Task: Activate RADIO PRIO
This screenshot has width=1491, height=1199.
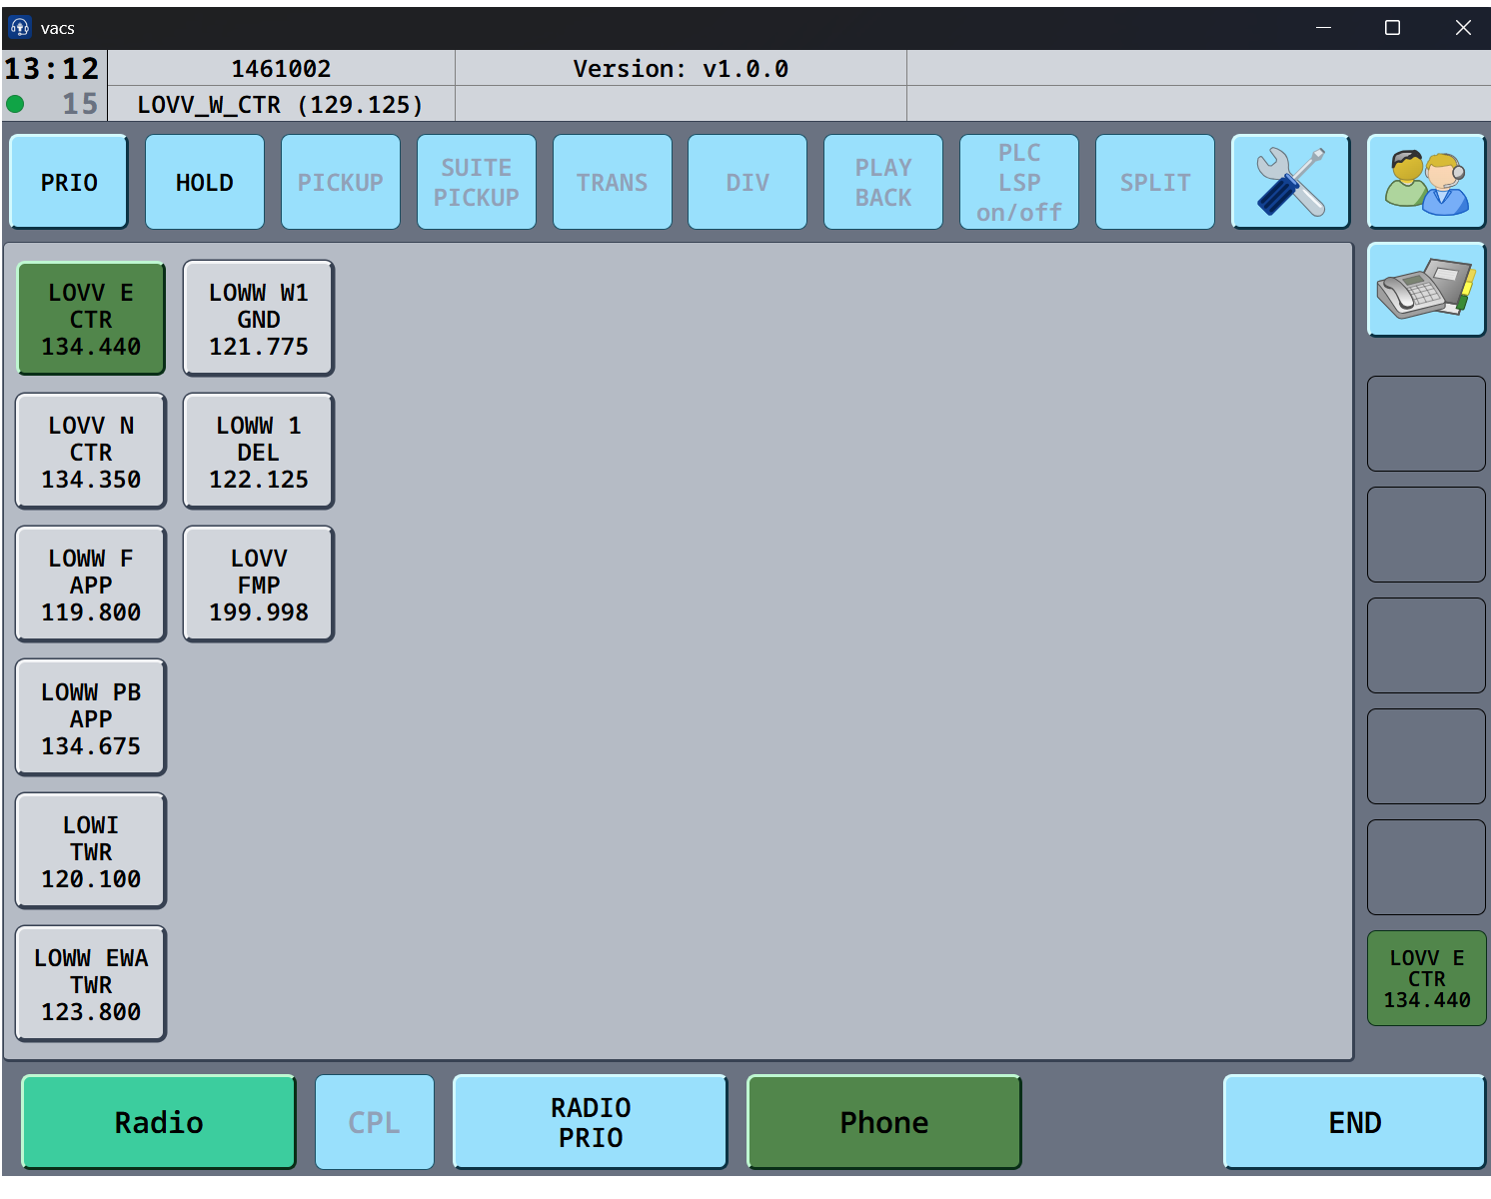Action: (590, 1122)
